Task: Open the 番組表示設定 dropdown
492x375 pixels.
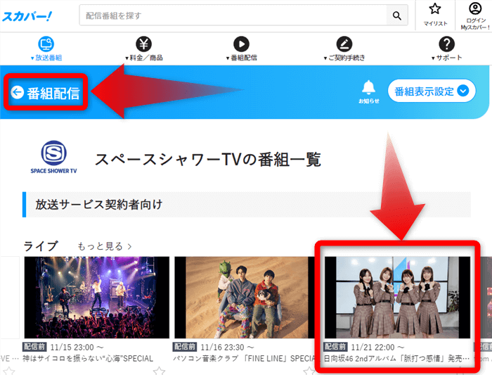Action: tap(432, 91)
